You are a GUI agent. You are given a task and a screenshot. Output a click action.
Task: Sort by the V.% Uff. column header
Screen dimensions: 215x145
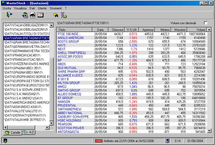point(132,30)
